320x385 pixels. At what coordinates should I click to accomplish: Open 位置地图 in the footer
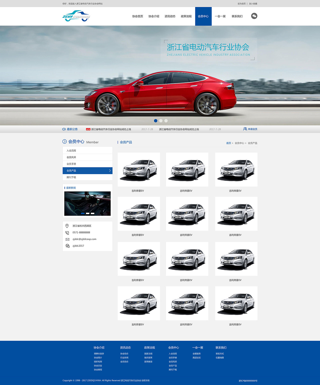(x=220, y=358)
